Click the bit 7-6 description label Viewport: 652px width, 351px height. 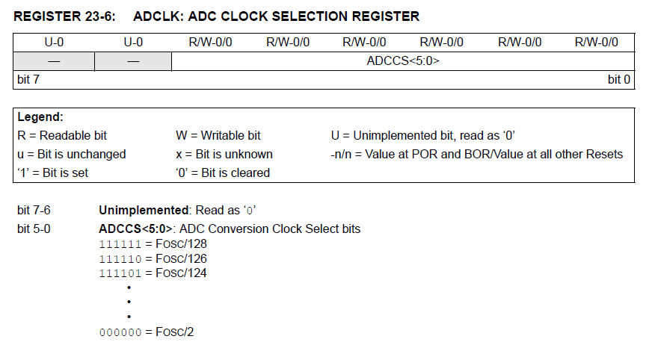[34, 210]
